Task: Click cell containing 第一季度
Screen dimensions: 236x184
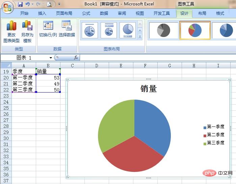Action: pos(24,77)
